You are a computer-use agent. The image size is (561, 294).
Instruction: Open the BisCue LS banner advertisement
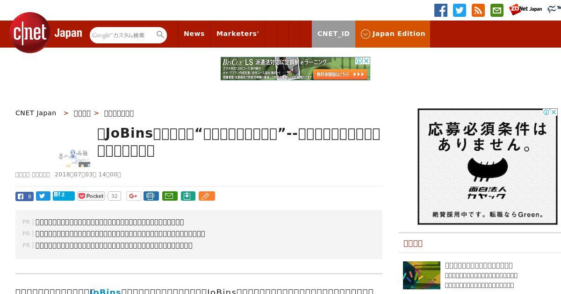point(295,69)
